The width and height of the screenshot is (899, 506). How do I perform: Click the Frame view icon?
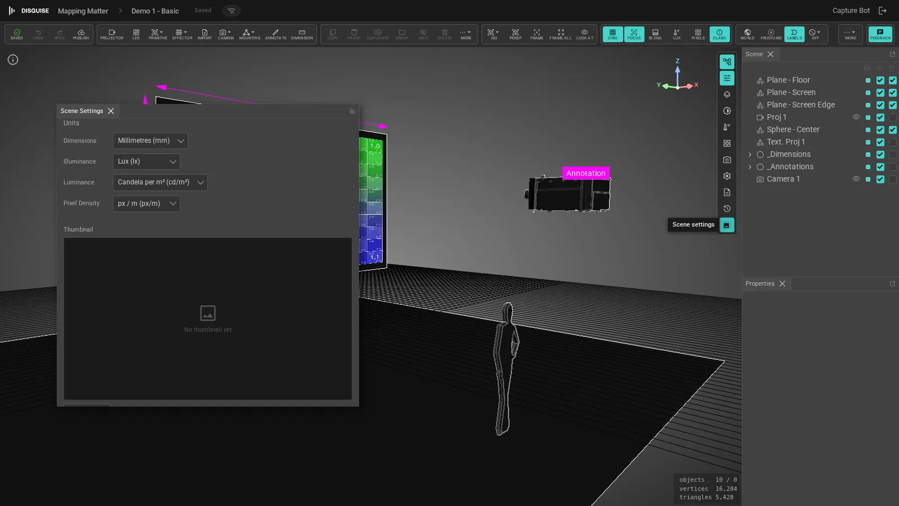[537, 34]
